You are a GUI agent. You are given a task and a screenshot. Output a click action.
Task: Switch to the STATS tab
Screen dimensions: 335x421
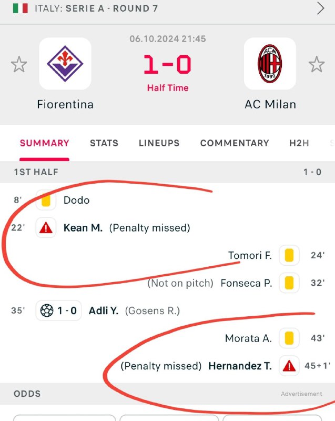[x=104, y=143]
